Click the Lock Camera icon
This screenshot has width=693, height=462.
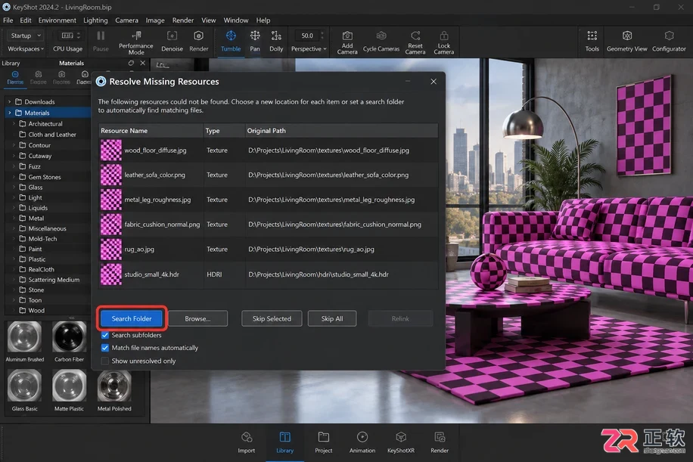pos(444,42)
